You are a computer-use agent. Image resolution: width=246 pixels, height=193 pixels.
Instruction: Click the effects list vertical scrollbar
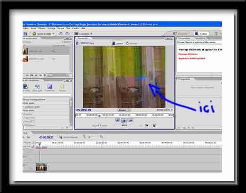(71, 111)
